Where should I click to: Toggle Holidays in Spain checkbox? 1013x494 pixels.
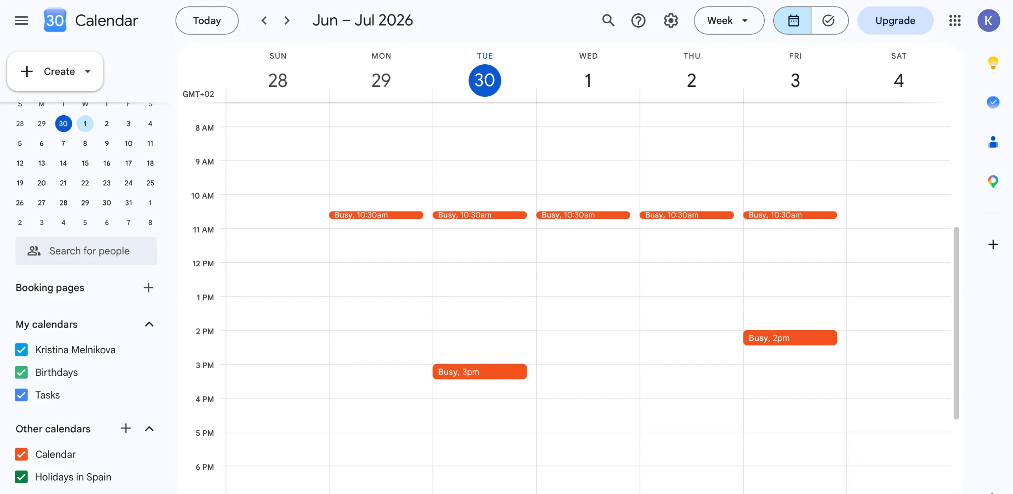point(21,477)
